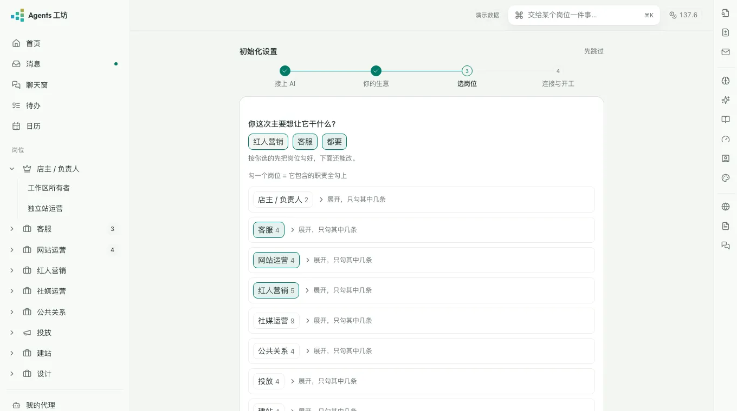
Task: Expand the 客服 group in sidebar
Action: (x=12, y=229)
